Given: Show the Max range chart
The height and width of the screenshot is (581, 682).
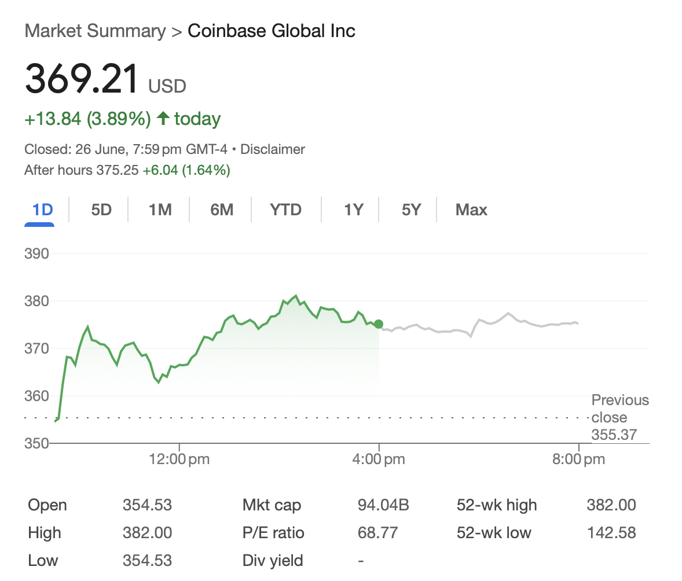Looking at the screenshot, I should click(471, 209).
